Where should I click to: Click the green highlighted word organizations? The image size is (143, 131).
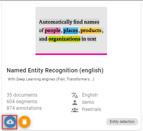coord(64,39)
